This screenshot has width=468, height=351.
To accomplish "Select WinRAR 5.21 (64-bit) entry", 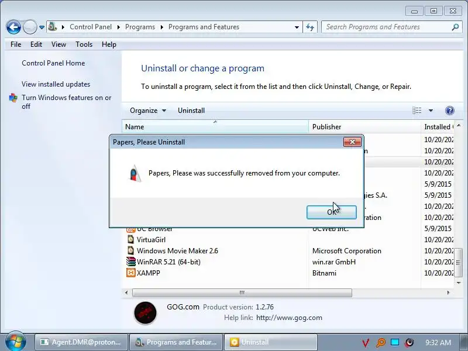I will click(x=168, y=262).
